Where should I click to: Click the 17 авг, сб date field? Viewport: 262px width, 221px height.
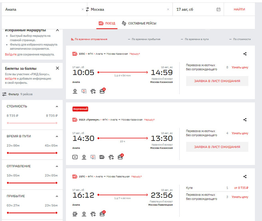point(198,9)
